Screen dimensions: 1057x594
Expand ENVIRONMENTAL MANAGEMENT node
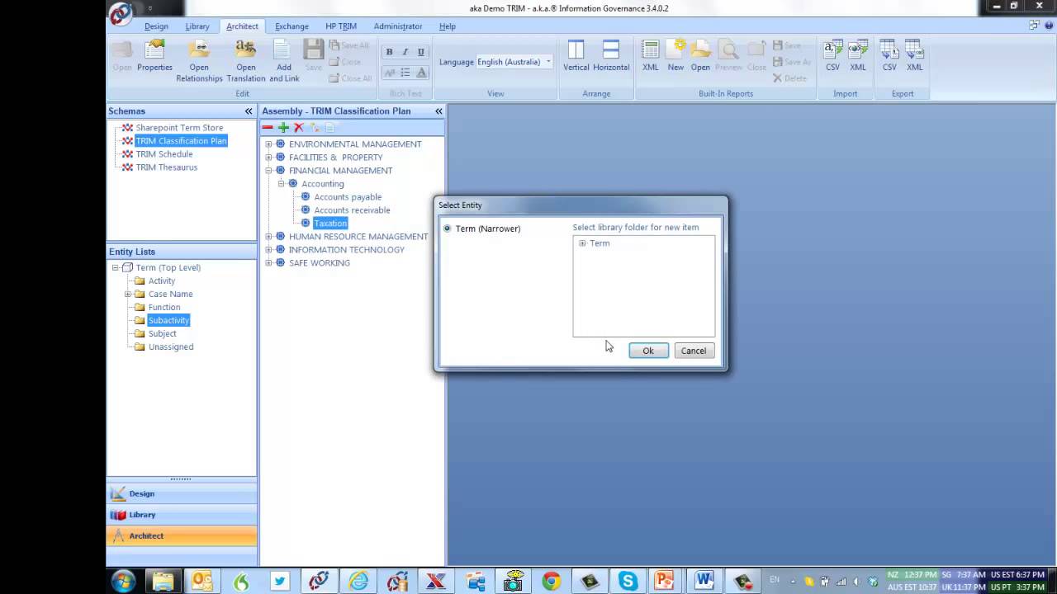click(268, 144)
